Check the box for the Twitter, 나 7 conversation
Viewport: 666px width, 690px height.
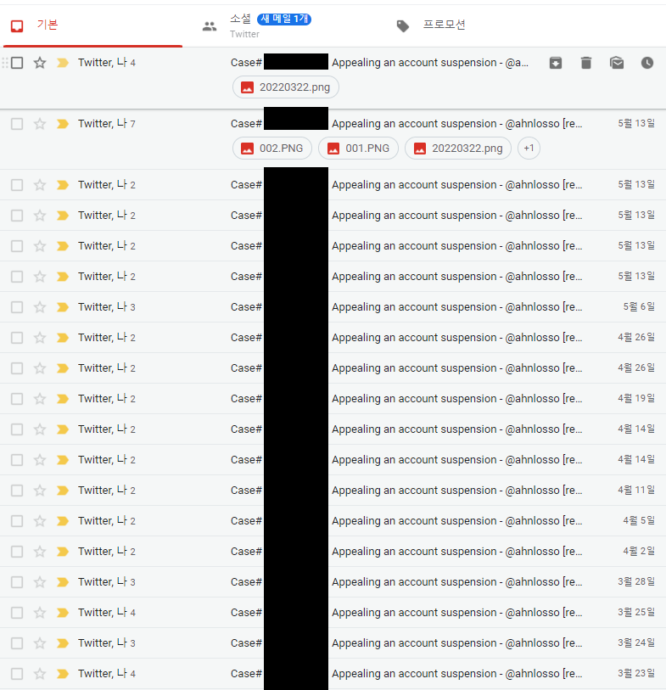coord(17,124)
